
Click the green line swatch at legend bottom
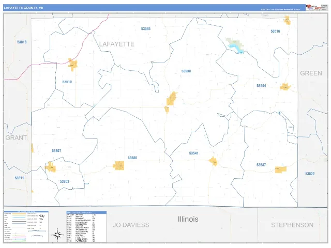(19, 241)
